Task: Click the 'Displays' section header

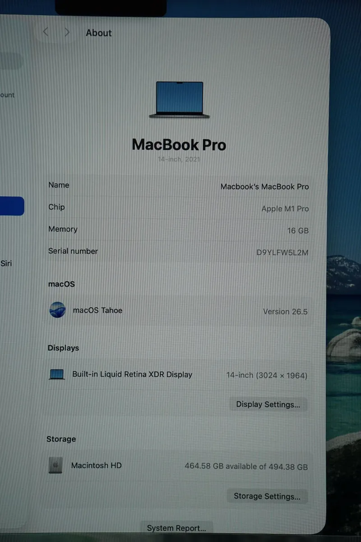Action: [x=63, y=348]
